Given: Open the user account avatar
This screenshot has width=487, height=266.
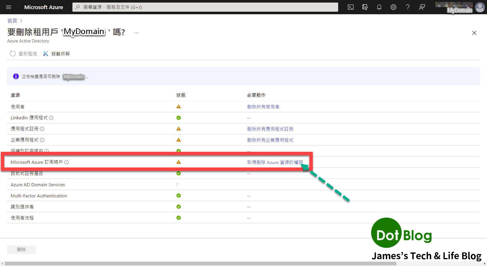Looking at the screenshot, I should coord(480,7).
